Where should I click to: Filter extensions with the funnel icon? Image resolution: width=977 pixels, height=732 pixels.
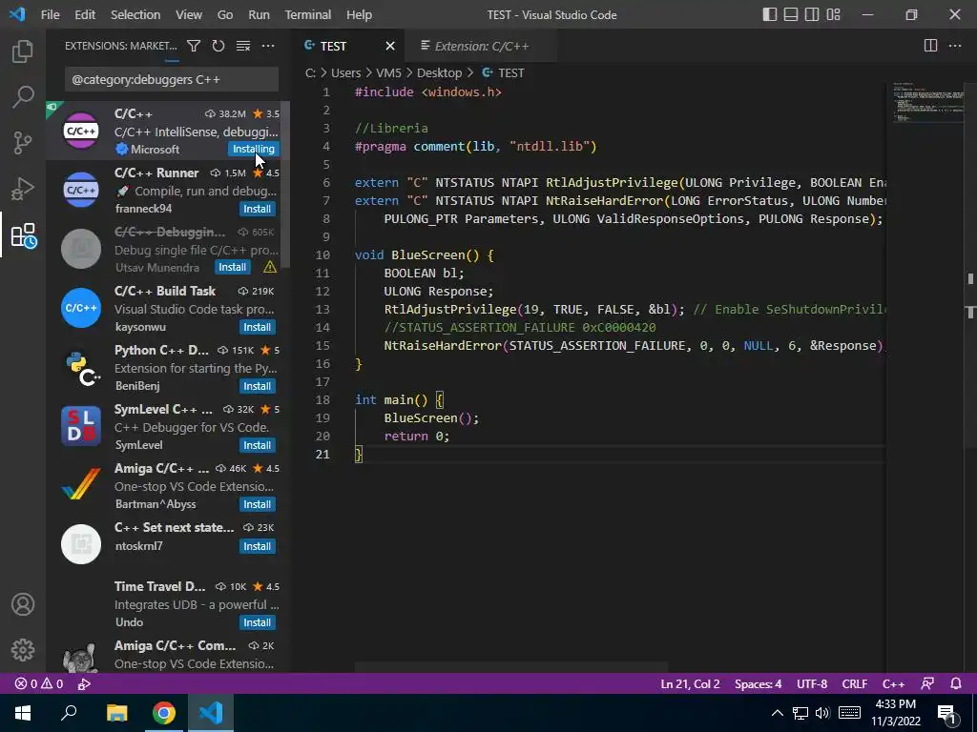click(194, 46)
